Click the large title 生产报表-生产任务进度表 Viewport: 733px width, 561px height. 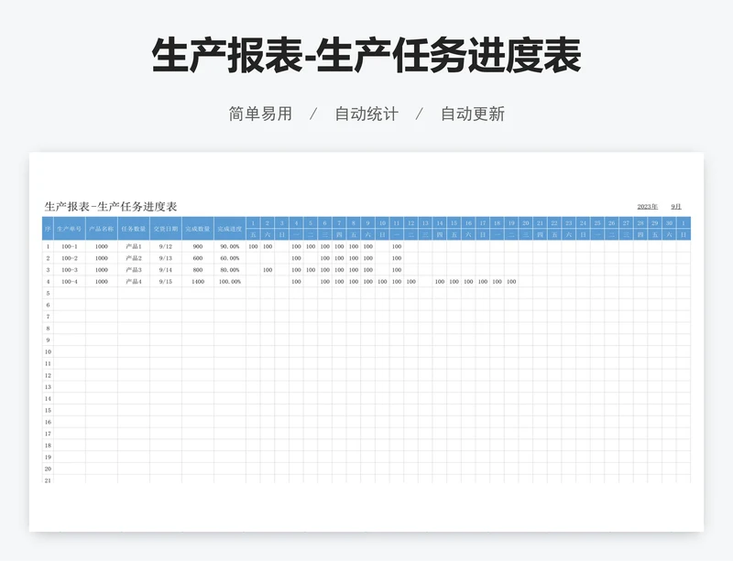(366, 56)
